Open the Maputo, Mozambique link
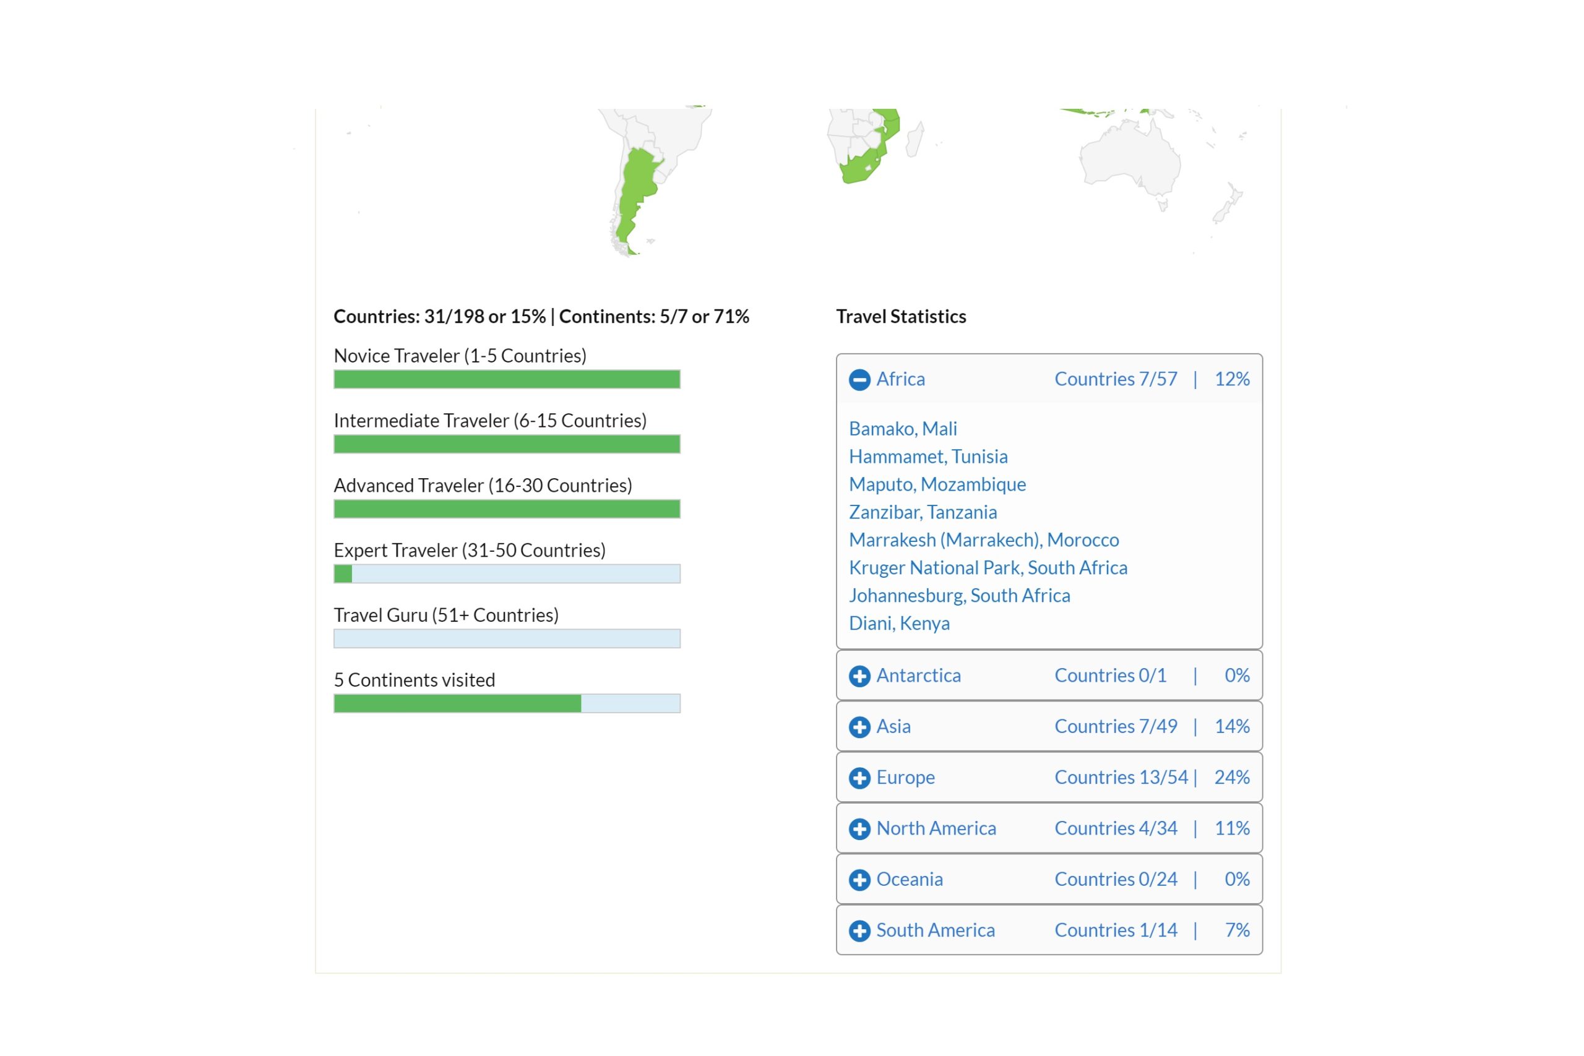1584x1056 pixels. pyautogui.click(x=937, y=484)
